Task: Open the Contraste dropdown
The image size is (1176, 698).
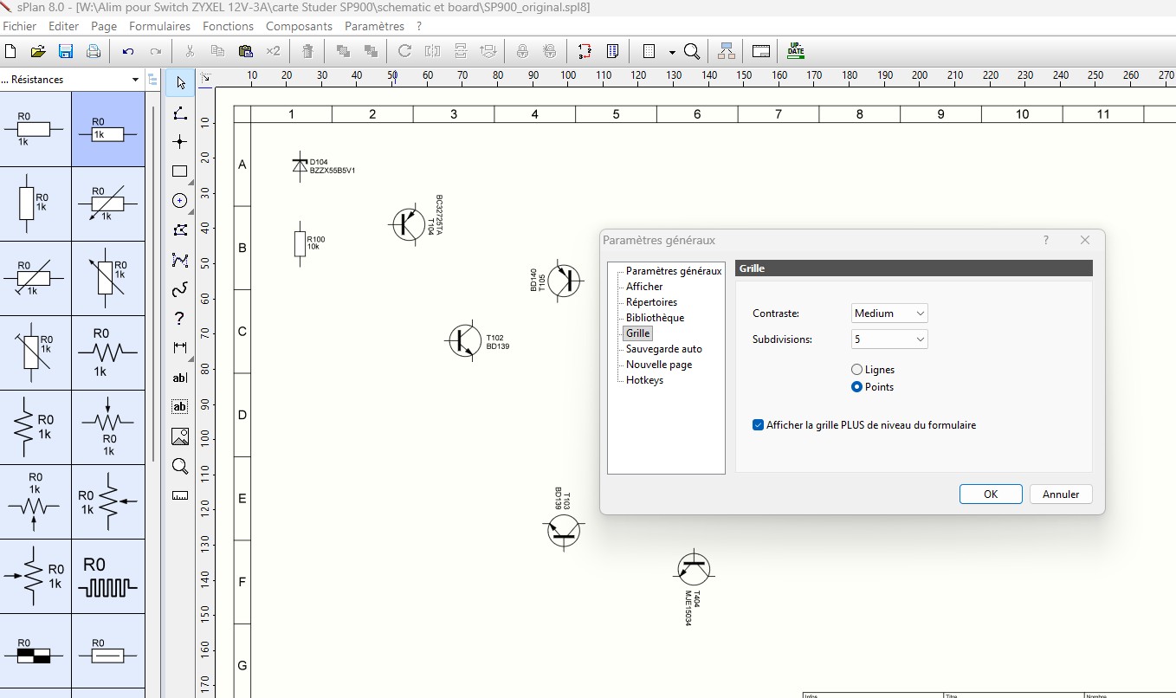Action: tap(889, 313)
